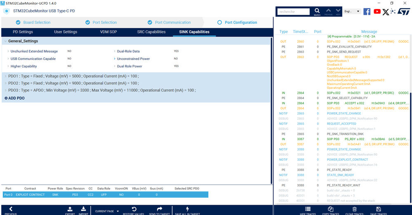Expand Dual Role Power setting
This screenshot has width=412, height=215.
[115, 66]
